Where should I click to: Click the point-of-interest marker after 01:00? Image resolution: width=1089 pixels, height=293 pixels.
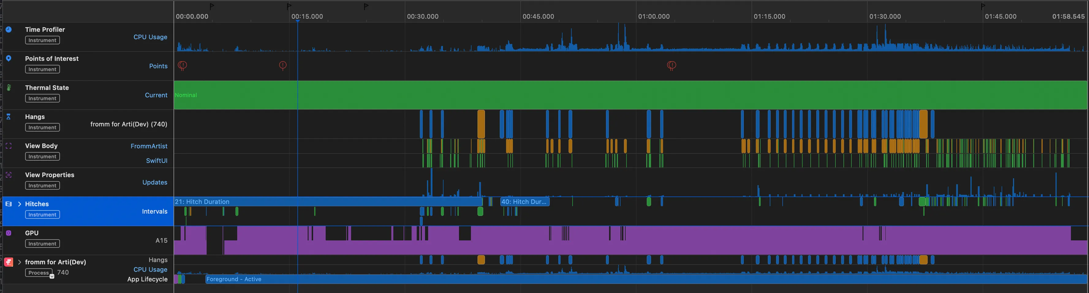(671, 65)
